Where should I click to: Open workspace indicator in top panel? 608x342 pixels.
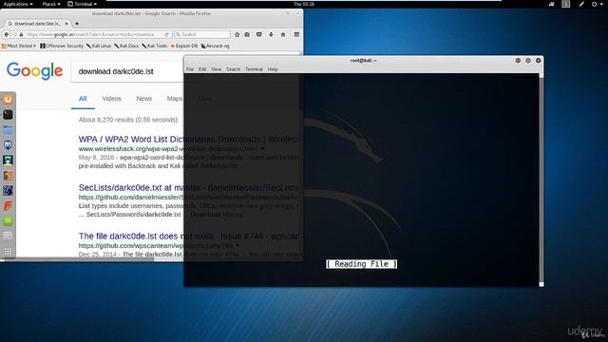(x=566, y=4)
